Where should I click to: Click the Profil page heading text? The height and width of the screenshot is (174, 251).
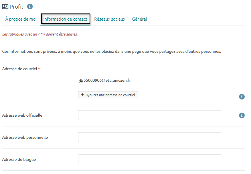coord(16,7)
